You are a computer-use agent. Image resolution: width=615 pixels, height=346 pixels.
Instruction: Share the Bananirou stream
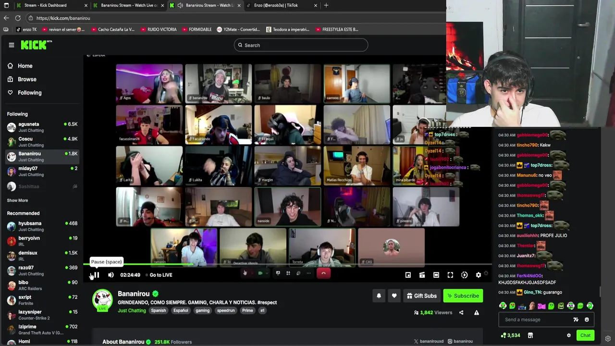tap(461, 313)
